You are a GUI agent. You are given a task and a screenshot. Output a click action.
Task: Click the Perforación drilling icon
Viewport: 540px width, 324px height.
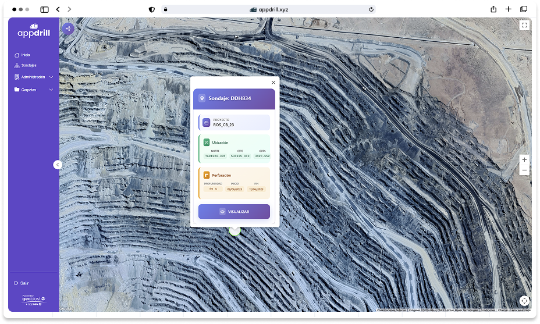tap(207, 175)
